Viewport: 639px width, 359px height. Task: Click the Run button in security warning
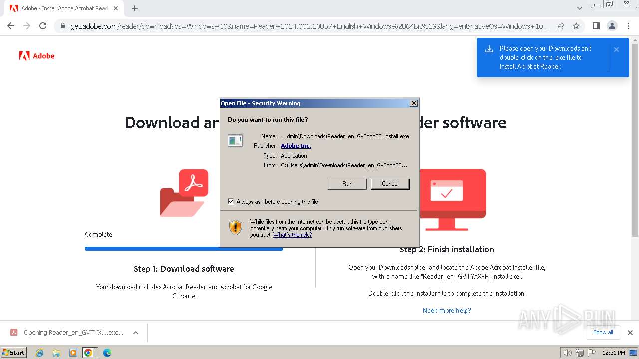tap(347, 184)
